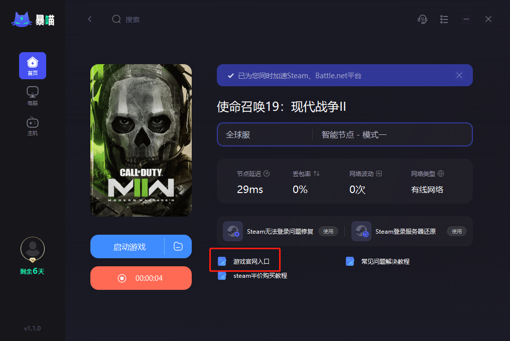Click the 网络类型 globe icon
The image size is (510, 341).
(441, 174)
